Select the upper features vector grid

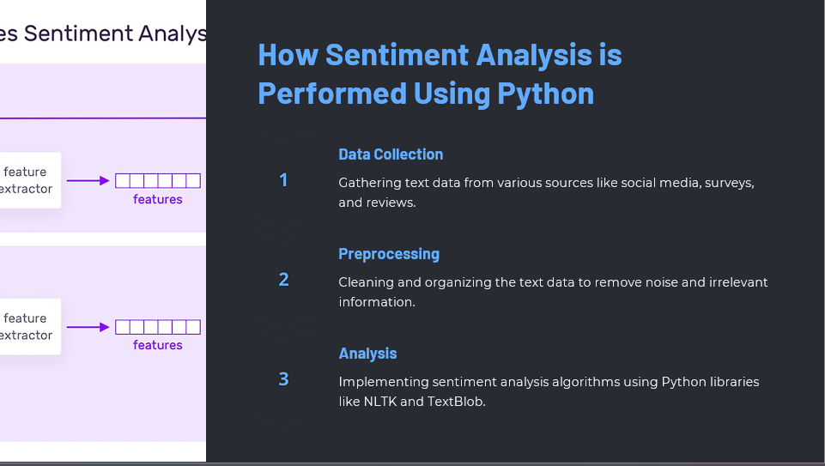click(x=158, y=180)
